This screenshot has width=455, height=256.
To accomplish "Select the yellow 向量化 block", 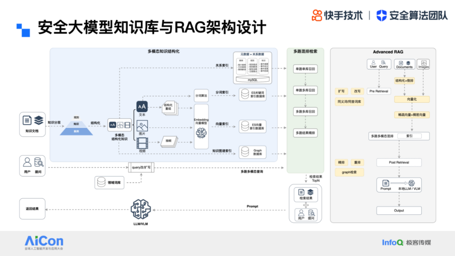I will 412,99.
